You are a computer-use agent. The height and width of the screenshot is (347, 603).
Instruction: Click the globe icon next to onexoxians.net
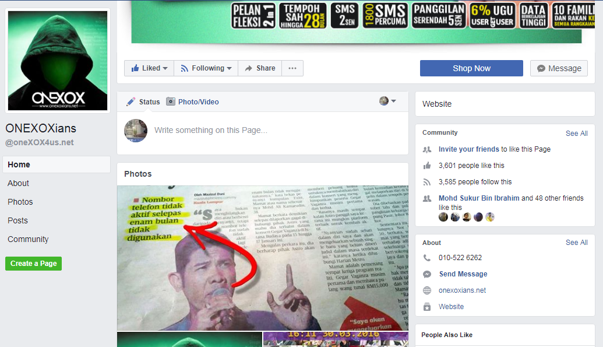(427, 290)
